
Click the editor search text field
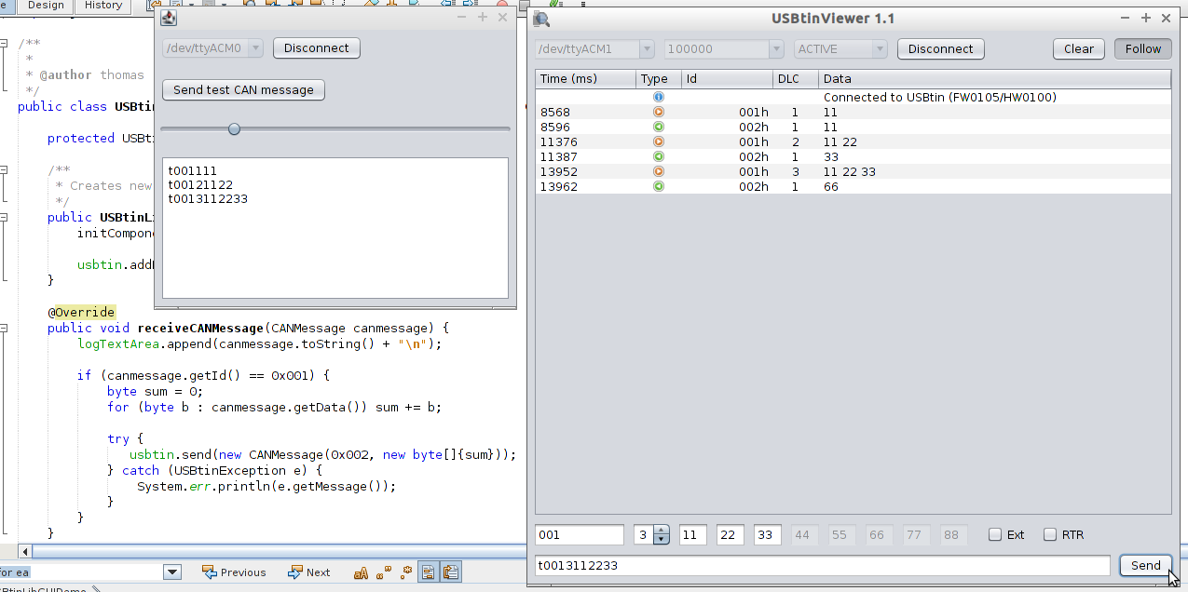81,572
